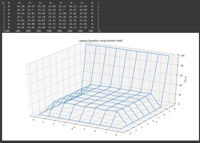This screenshot has width=200, height=143.
Task: Click the number 24.46 in the matrix
Action: coord(41,13)
